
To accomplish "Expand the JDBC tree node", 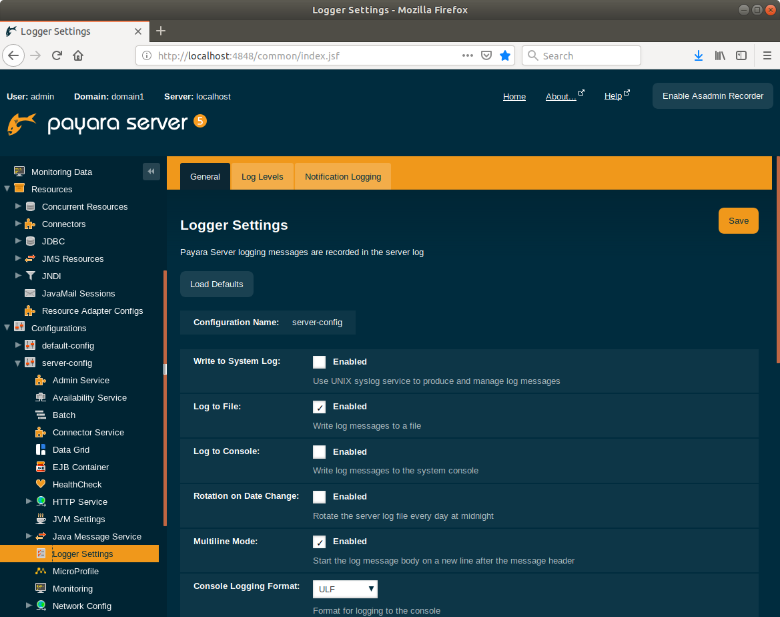I will [x=19, y=241].
